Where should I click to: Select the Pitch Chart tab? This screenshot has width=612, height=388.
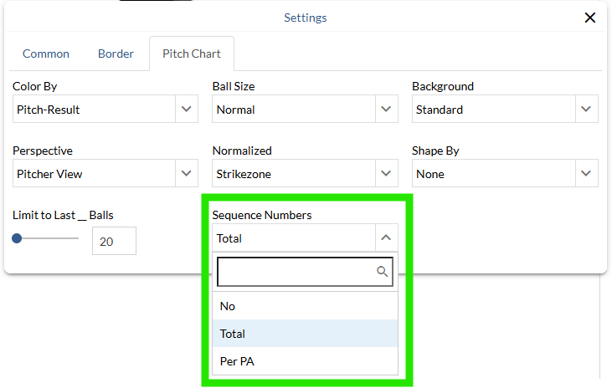click(x=192, y=54)
